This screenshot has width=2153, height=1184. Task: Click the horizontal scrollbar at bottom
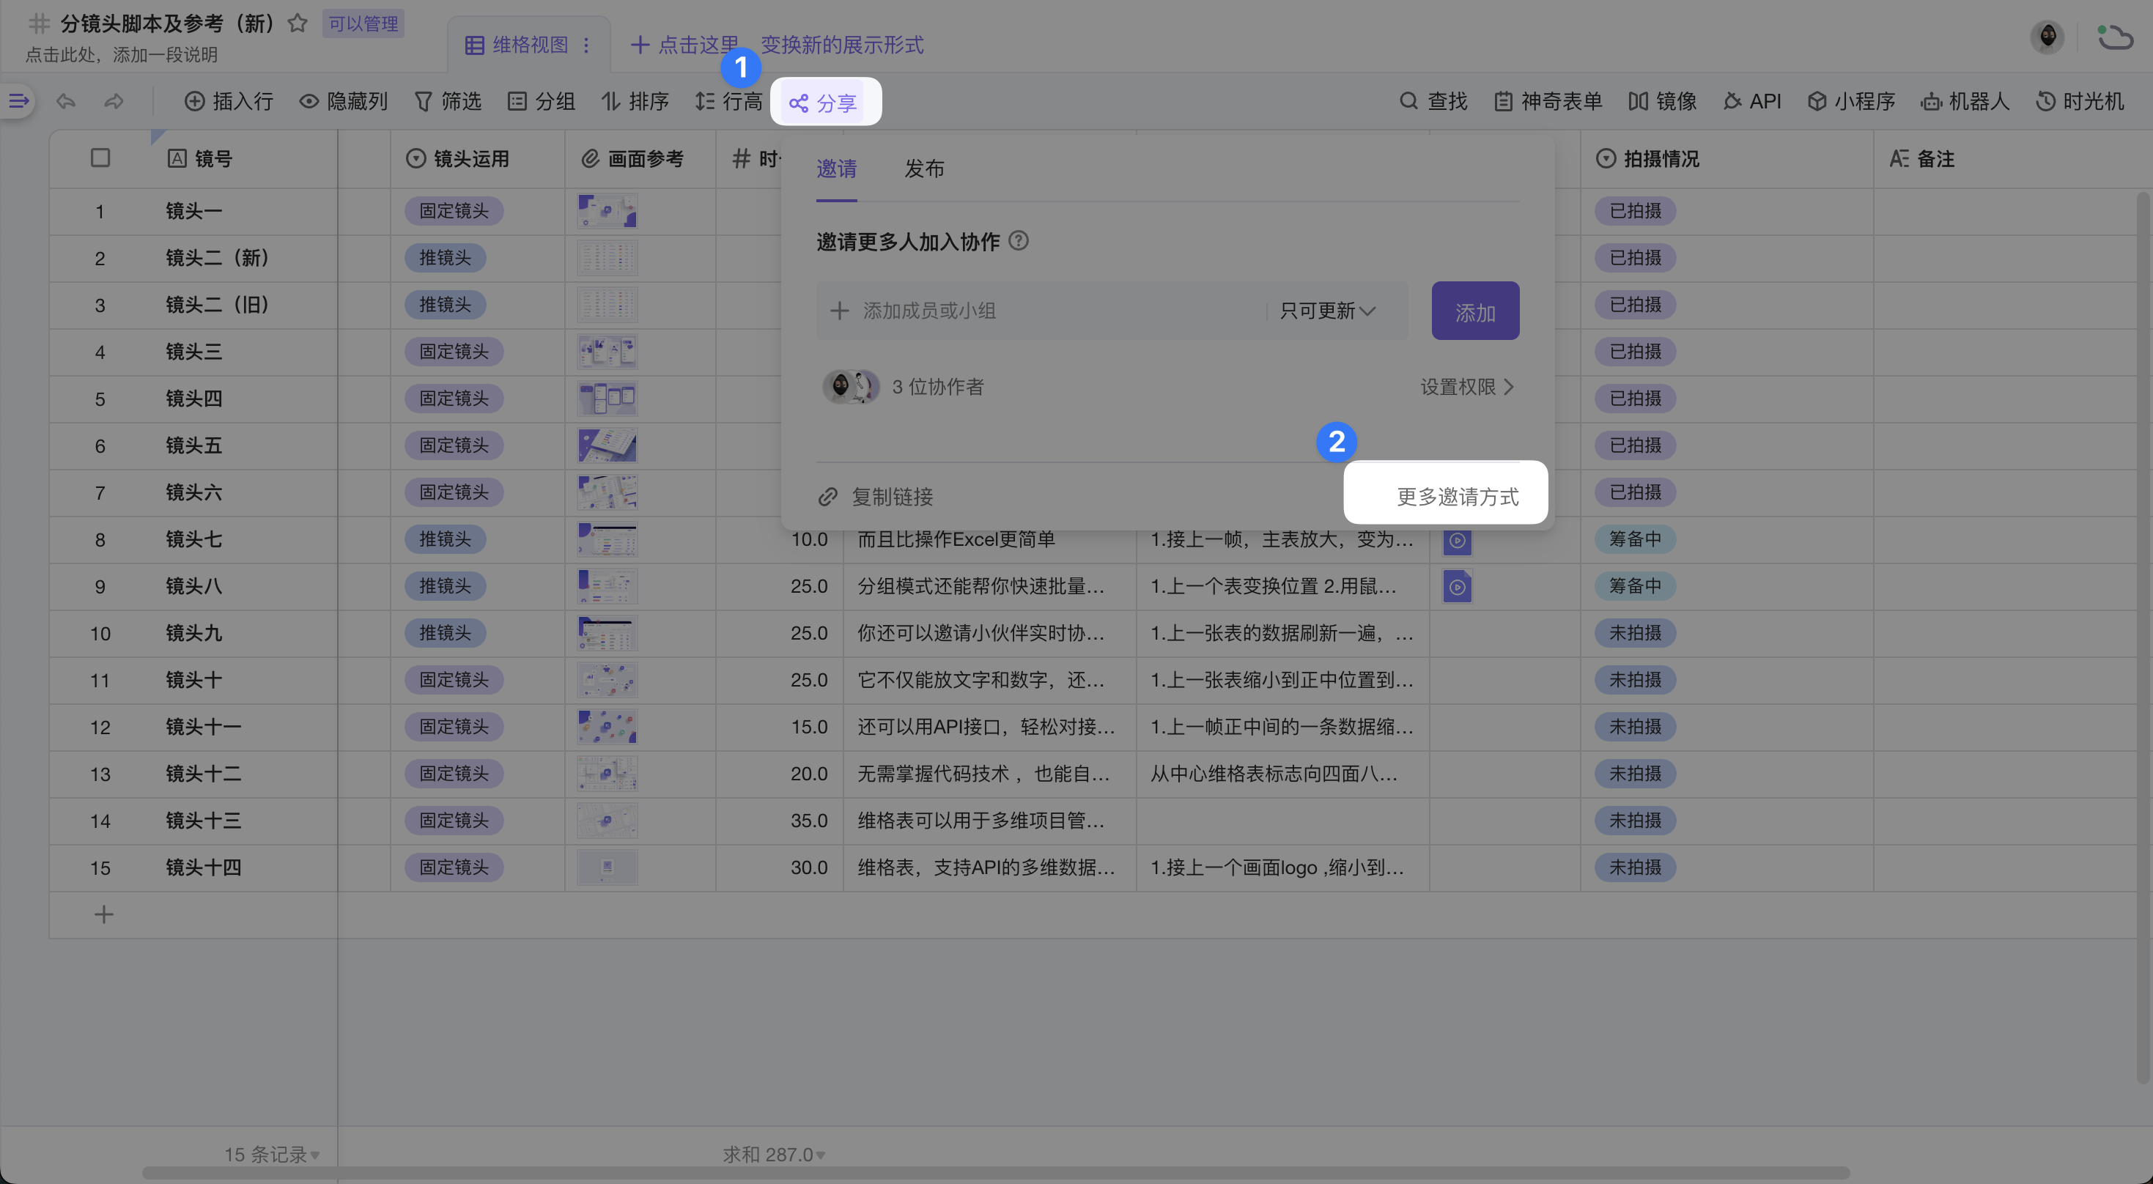pyautogui.click(x=994, y=1173)
